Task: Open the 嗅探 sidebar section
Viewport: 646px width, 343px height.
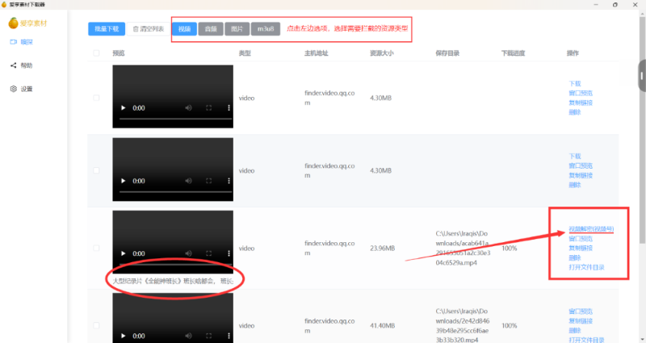Action: click(22, 42)
